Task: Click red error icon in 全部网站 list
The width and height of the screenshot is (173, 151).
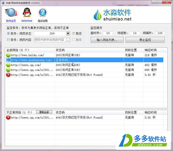Action: tap(8, 75)
